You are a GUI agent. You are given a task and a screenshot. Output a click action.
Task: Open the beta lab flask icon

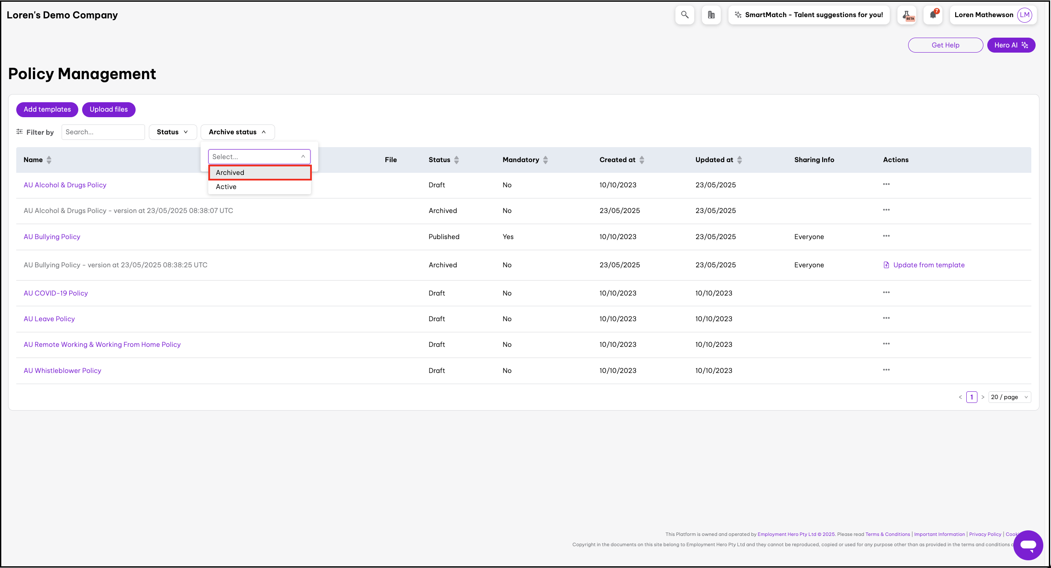(907, 15)
